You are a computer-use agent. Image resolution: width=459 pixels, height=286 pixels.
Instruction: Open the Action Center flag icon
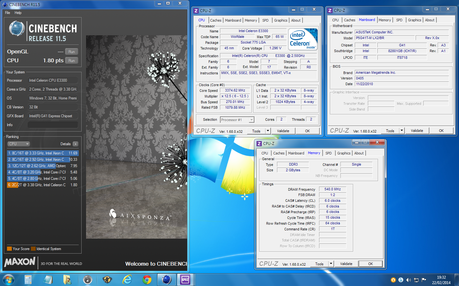click(424, 280)
